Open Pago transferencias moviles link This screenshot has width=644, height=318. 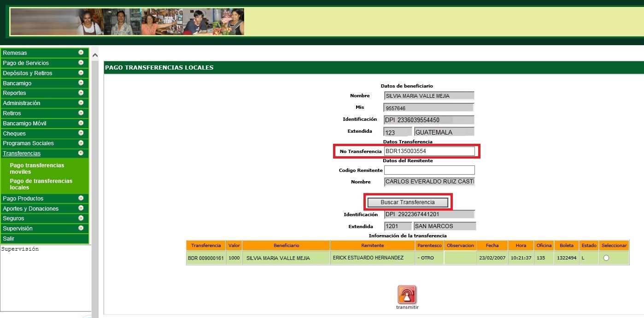(x=37, y=168)
